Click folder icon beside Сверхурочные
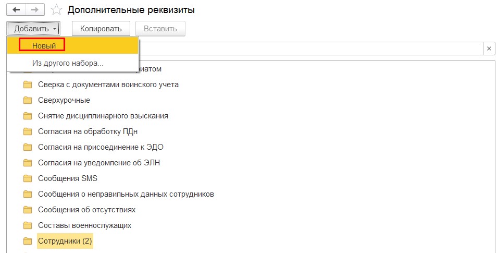This screenshot has width=498, height=253. [28, 100]
